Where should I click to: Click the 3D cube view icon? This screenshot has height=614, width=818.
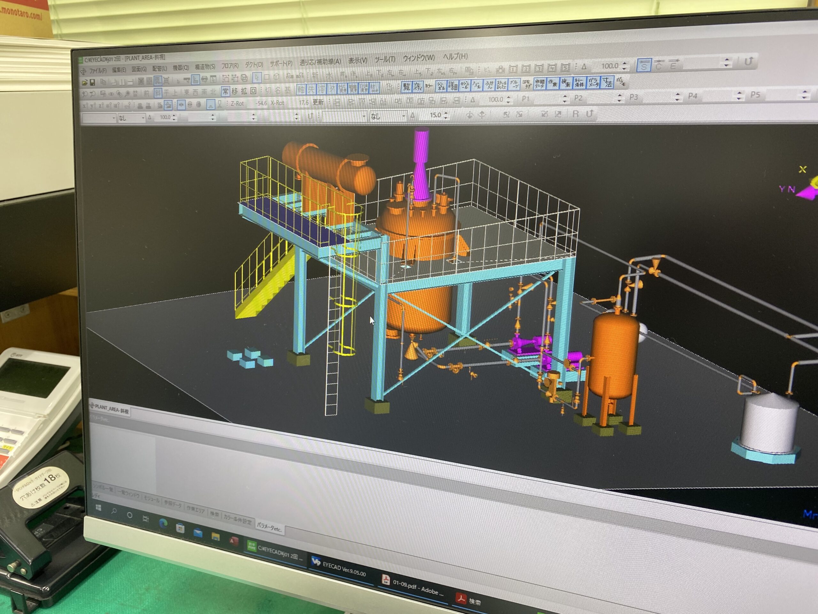tap(276, 77)
